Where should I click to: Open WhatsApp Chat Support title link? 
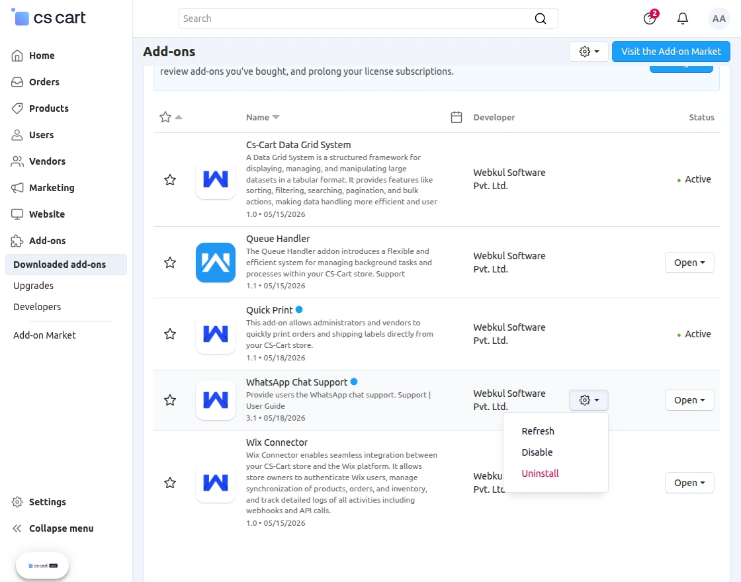pyautogui.click(x=297, y=382)
